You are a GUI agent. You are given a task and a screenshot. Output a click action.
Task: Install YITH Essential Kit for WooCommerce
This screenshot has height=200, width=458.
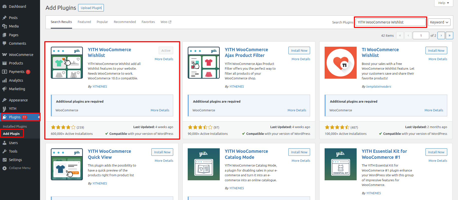tap(436, 152)
